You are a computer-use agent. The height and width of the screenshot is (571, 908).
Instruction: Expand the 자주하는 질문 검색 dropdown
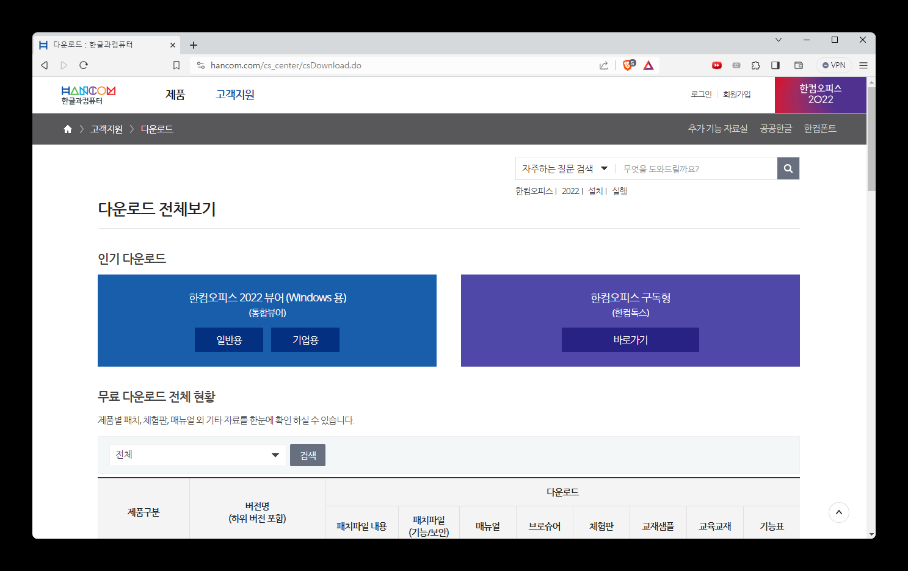pos(565,168)
